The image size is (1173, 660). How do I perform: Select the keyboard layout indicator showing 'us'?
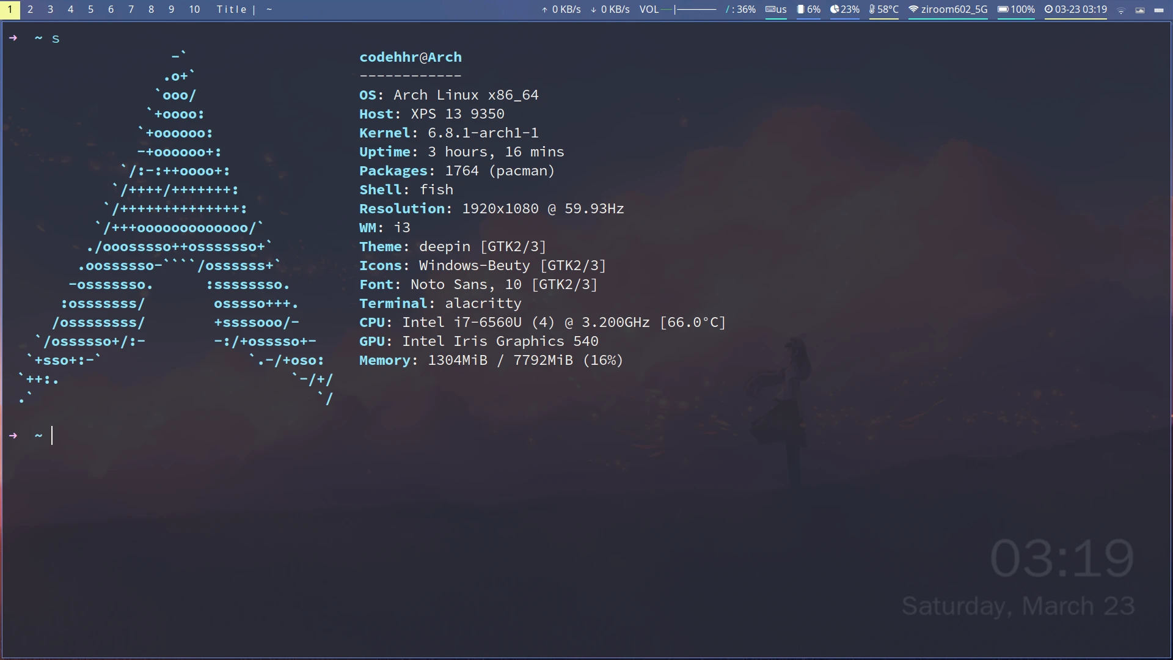click(776, 9)
